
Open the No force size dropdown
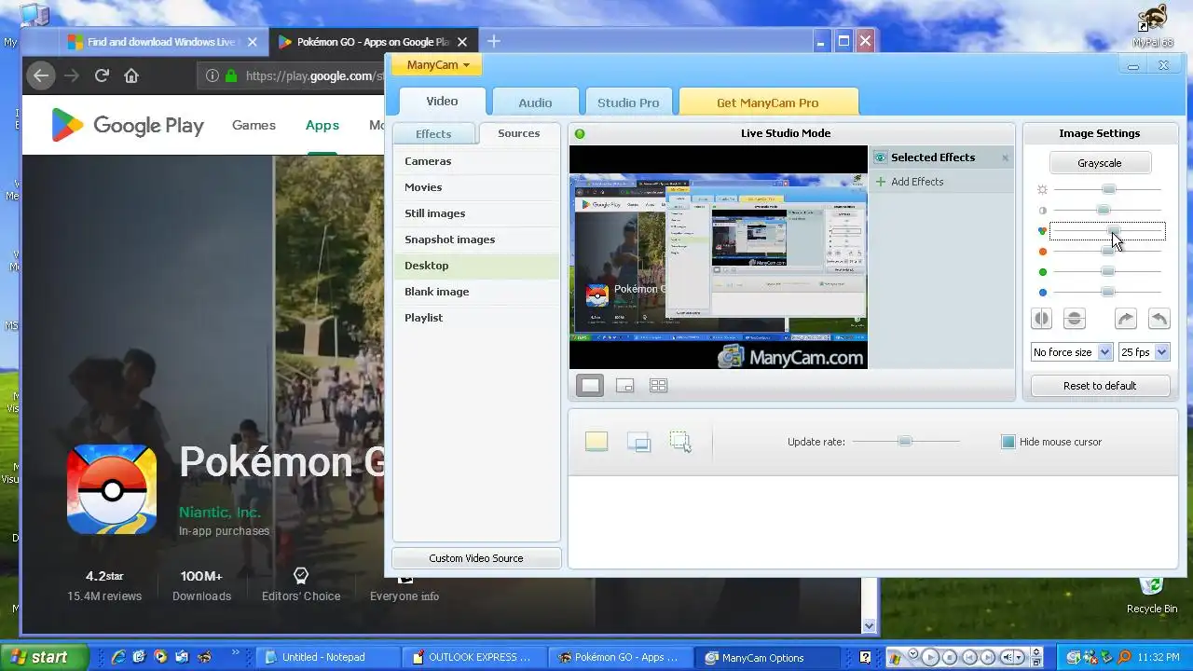tap(1072, 352)
